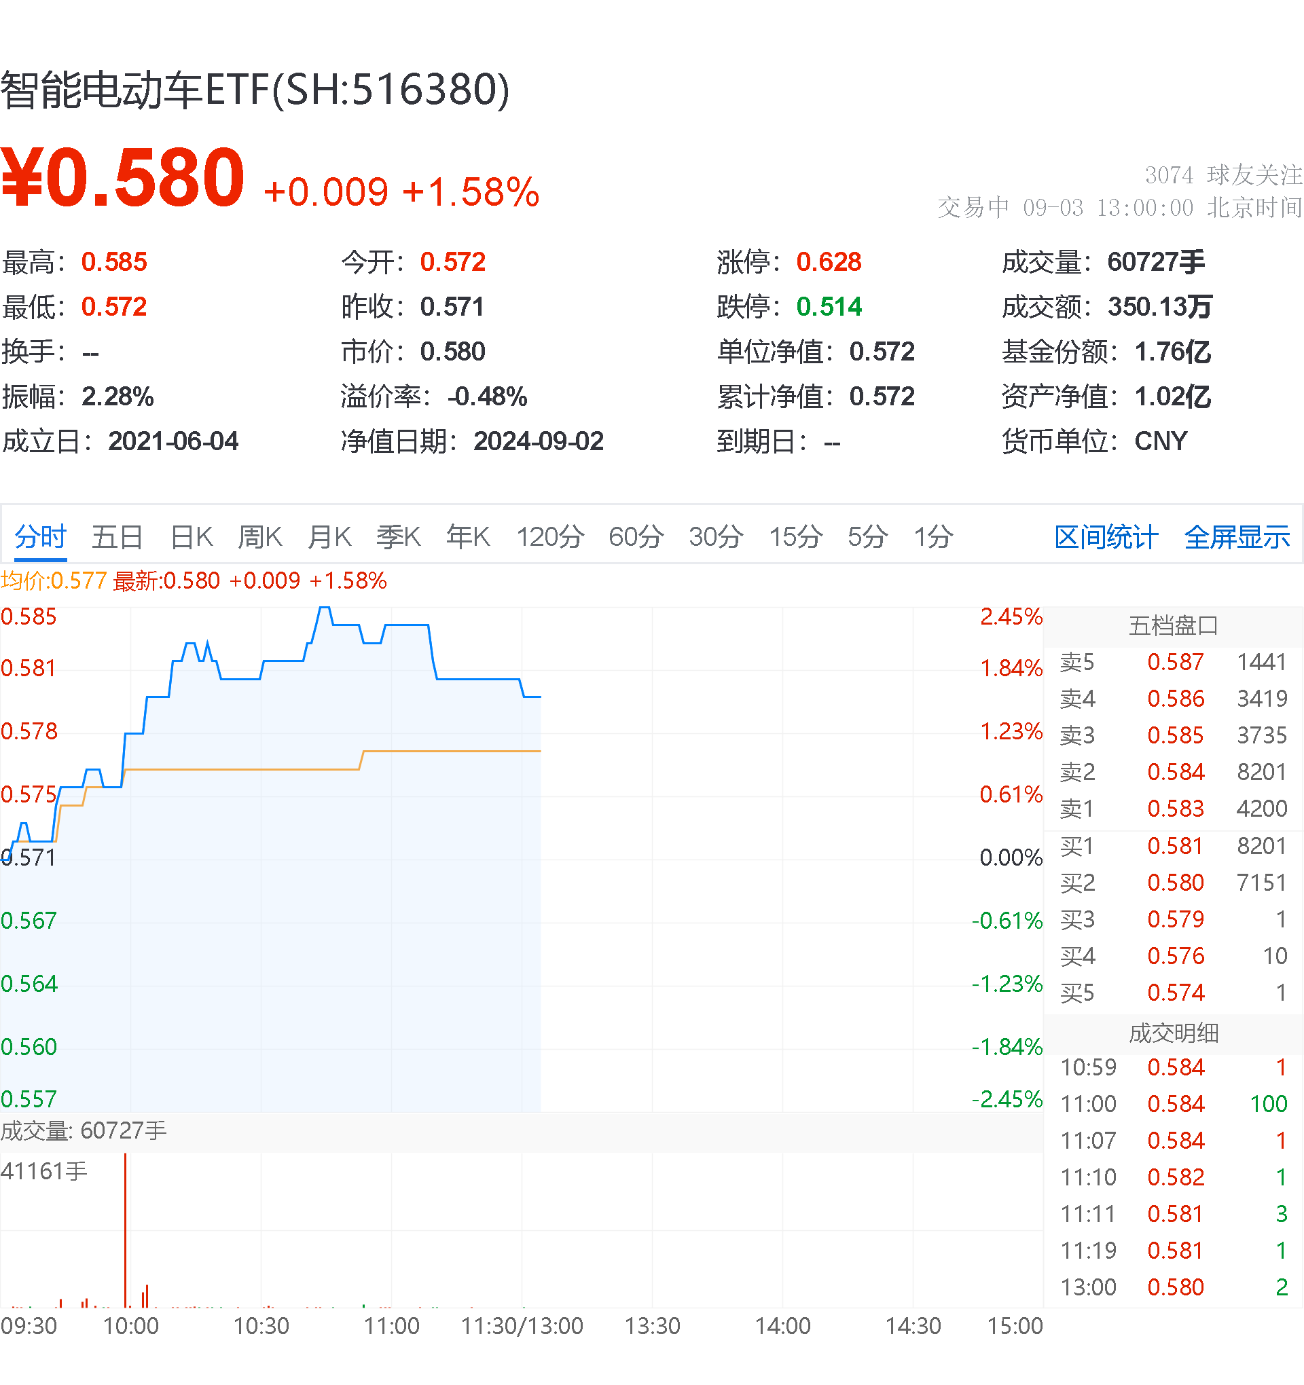
Task: Click the 区间统计 link
Action: click(x=1106, y=537)
